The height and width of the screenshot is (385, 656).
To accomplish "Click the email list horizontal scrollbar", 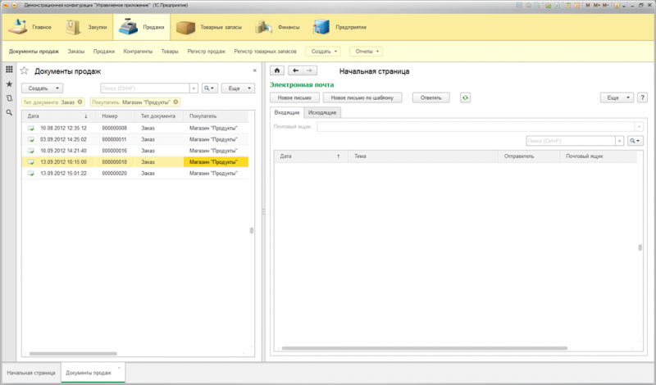I will [x=424, y=348].
